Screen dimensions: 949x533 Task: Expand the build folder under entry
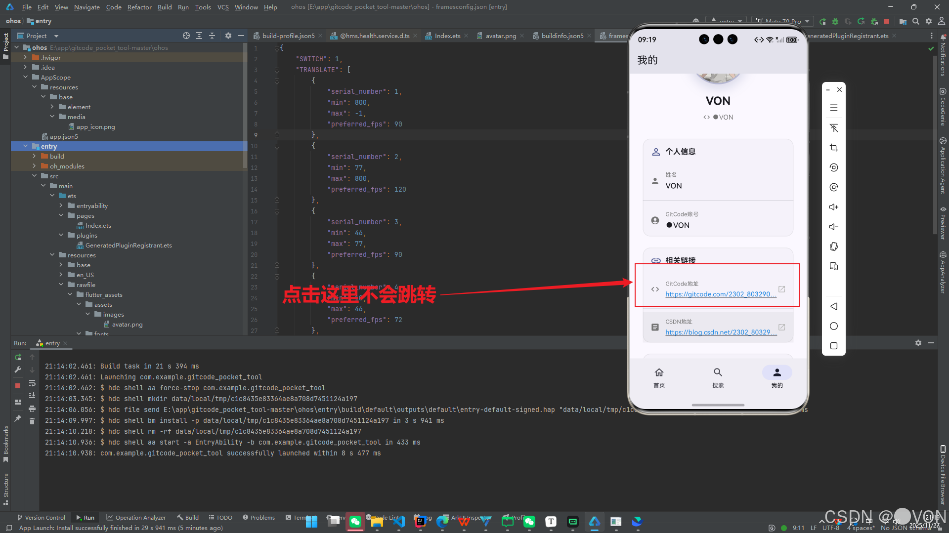click(34, 156)
